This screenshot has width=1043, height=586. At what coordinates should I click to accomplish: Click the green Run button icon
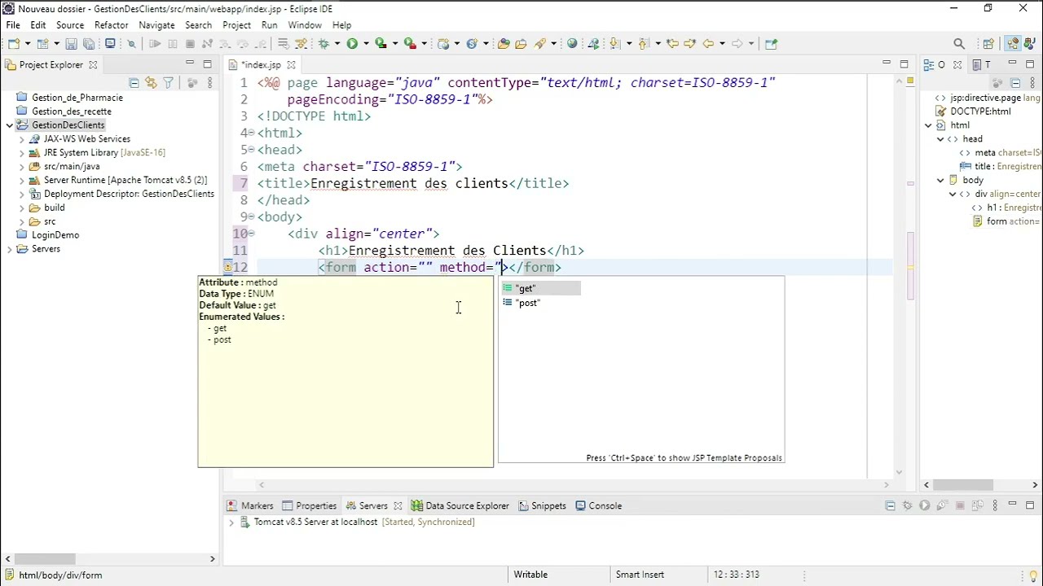(352, 43)
